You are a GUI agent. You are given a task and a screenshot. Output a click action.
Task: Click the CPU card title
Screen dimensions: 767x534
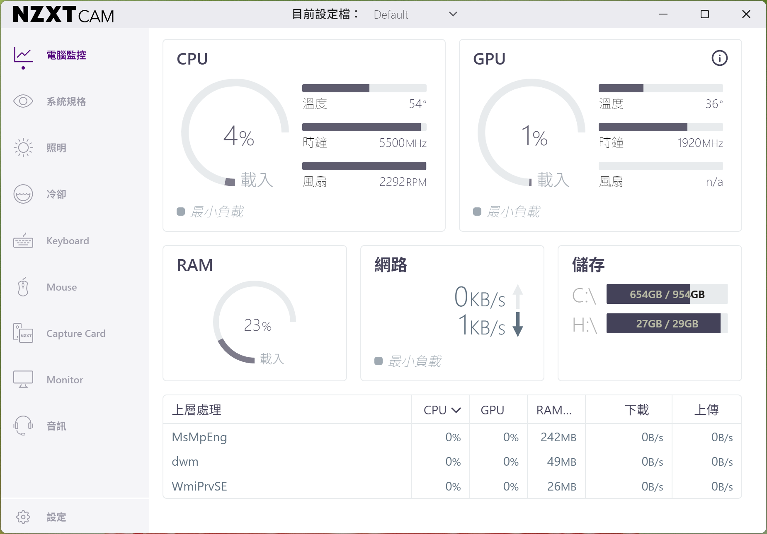point(192,59)
